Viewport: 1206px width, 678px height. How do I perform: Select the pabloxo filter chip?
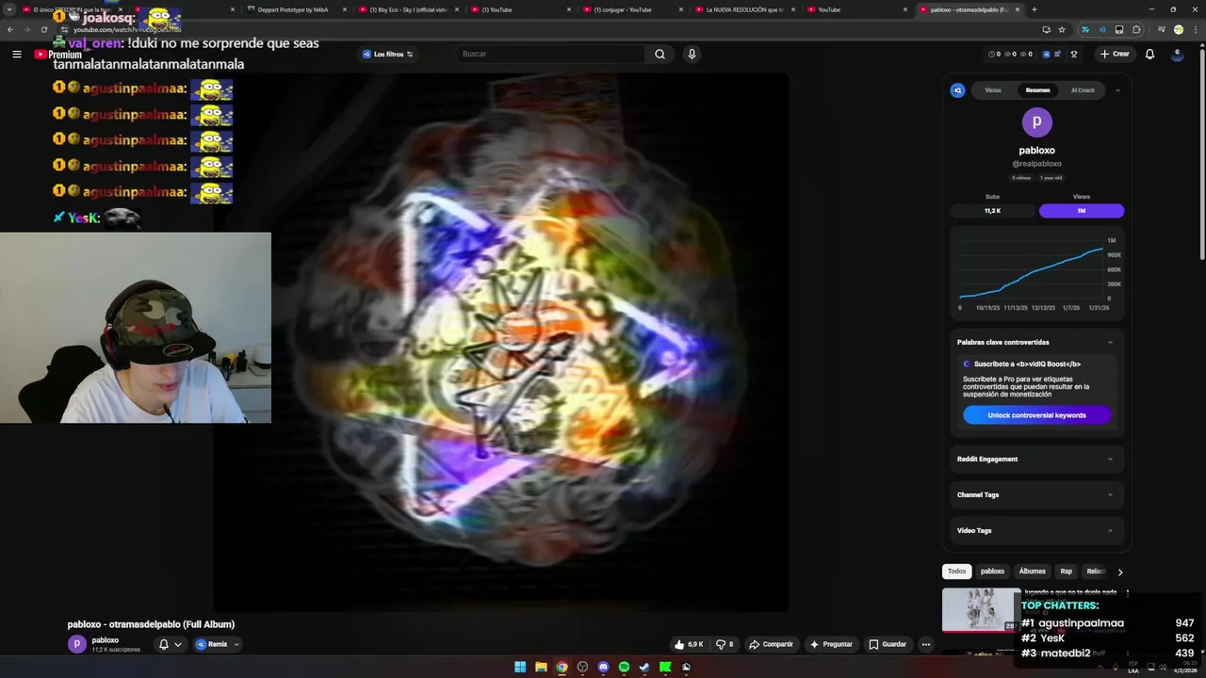(992, 572)
